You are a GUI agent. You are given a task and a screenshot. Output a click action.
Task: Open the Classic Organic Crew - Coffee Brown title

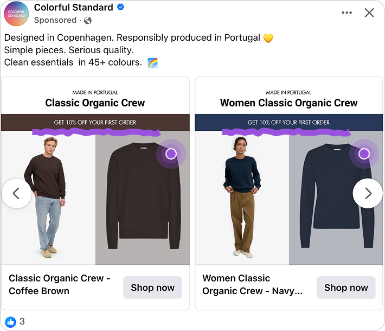(60, 284)
